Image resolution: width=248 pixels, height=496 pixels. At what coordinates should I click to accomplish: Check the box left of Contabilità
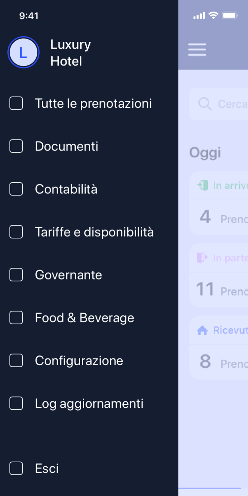coord(16,189)
